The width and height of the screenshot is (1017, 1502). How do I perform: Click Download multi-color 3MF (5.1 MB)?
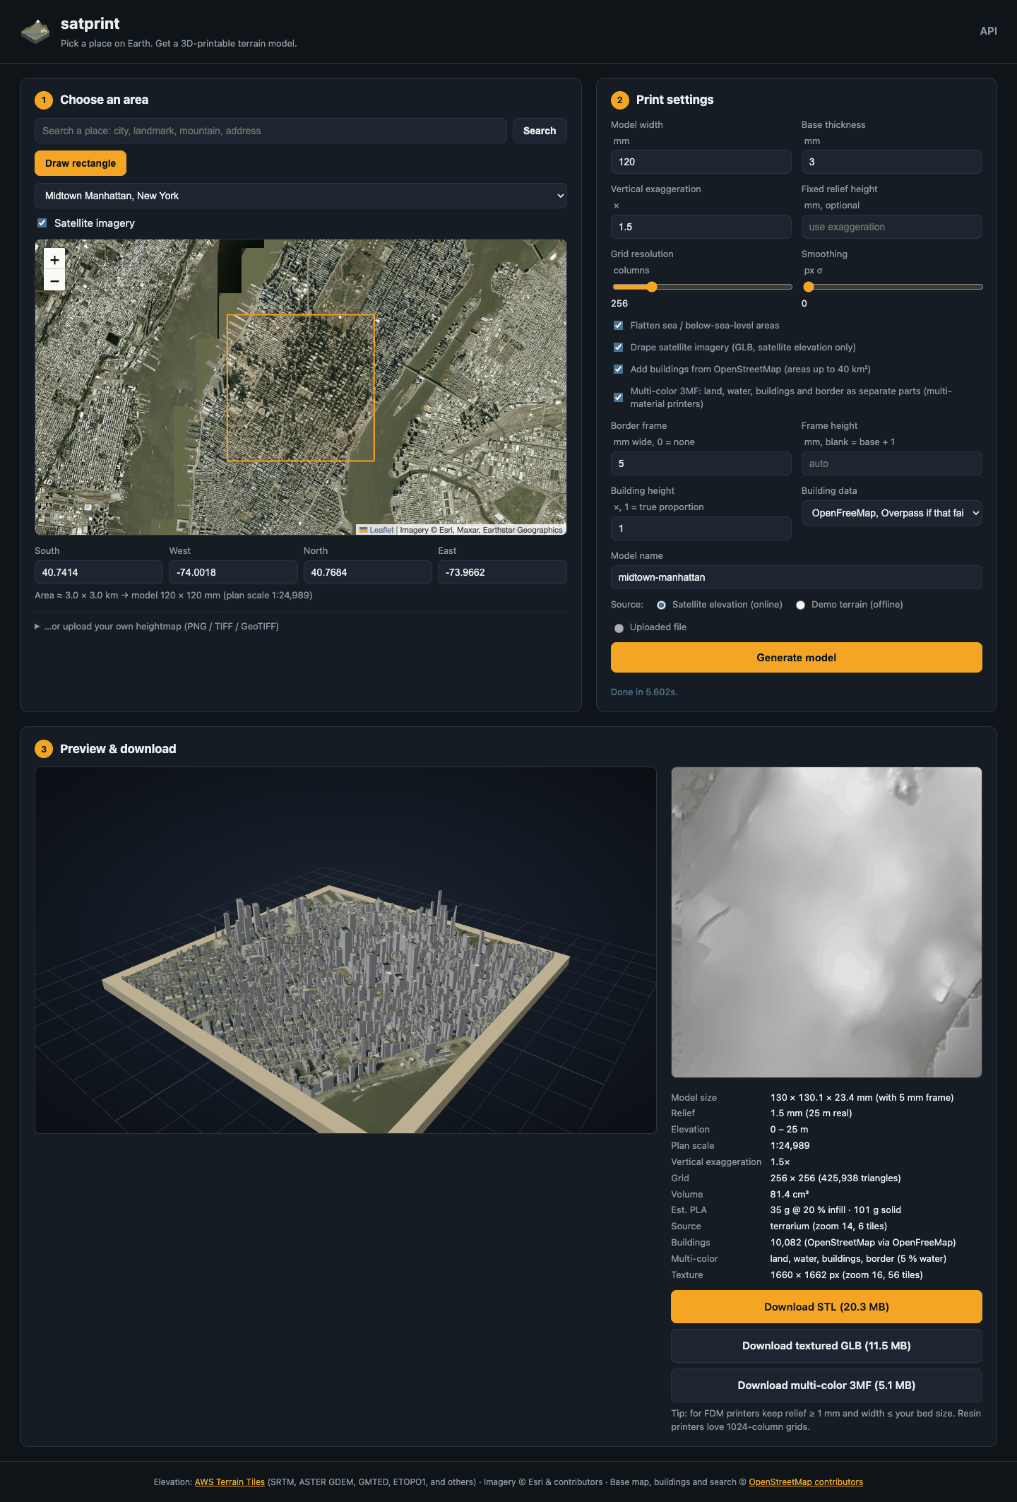826,1385
